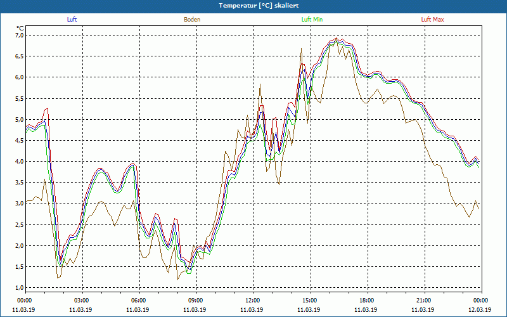Image resolution: width=507 pixels, height=317 pixels.
Task: Click the 2,0 y-axis label
Action: pyautogui.click(x=20, y=245)
